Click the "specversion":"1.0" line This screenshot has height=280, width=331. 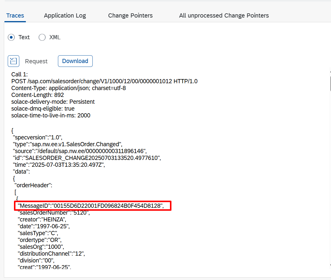point(37,137)
